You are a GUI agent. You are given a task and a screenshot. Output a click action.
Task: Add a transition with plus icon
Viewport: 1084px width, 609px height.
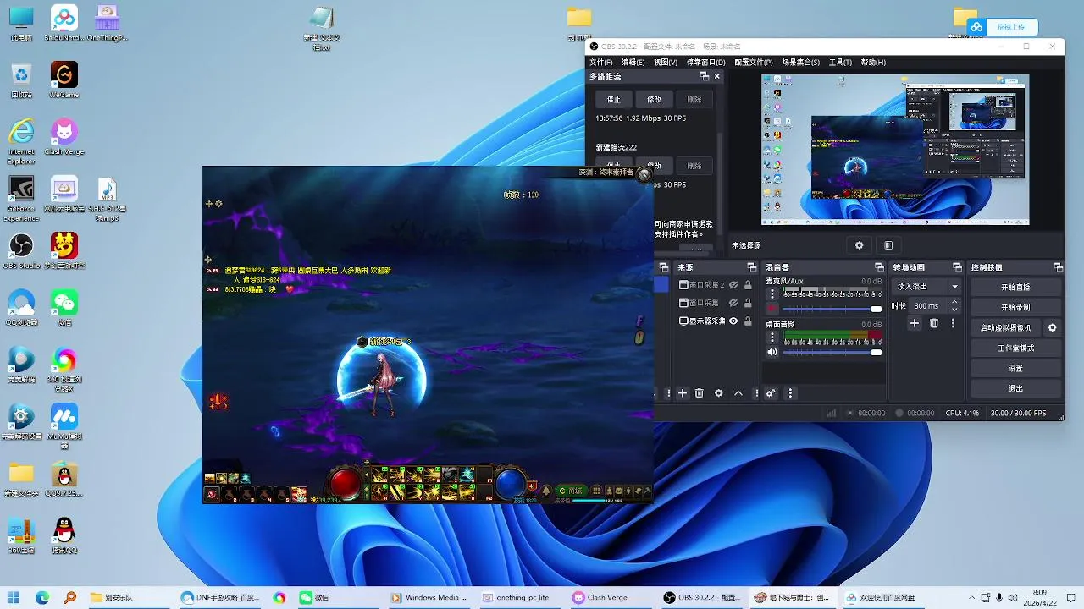pyautogui.click(x=914, y=323)
